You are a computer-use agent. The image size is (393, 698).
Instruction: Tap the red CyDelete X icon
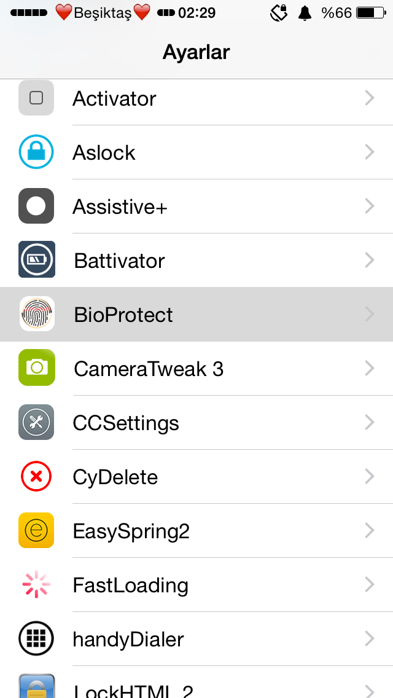click(36, 476)
